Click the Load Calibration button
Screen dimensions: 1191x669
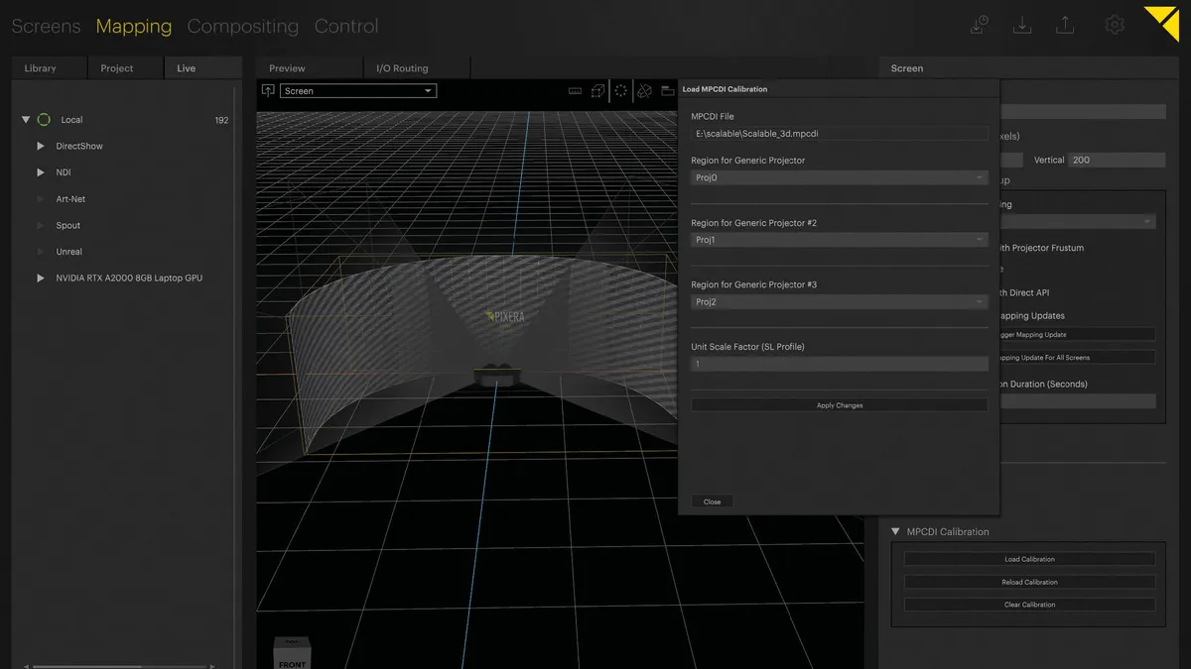[1029, 559]
